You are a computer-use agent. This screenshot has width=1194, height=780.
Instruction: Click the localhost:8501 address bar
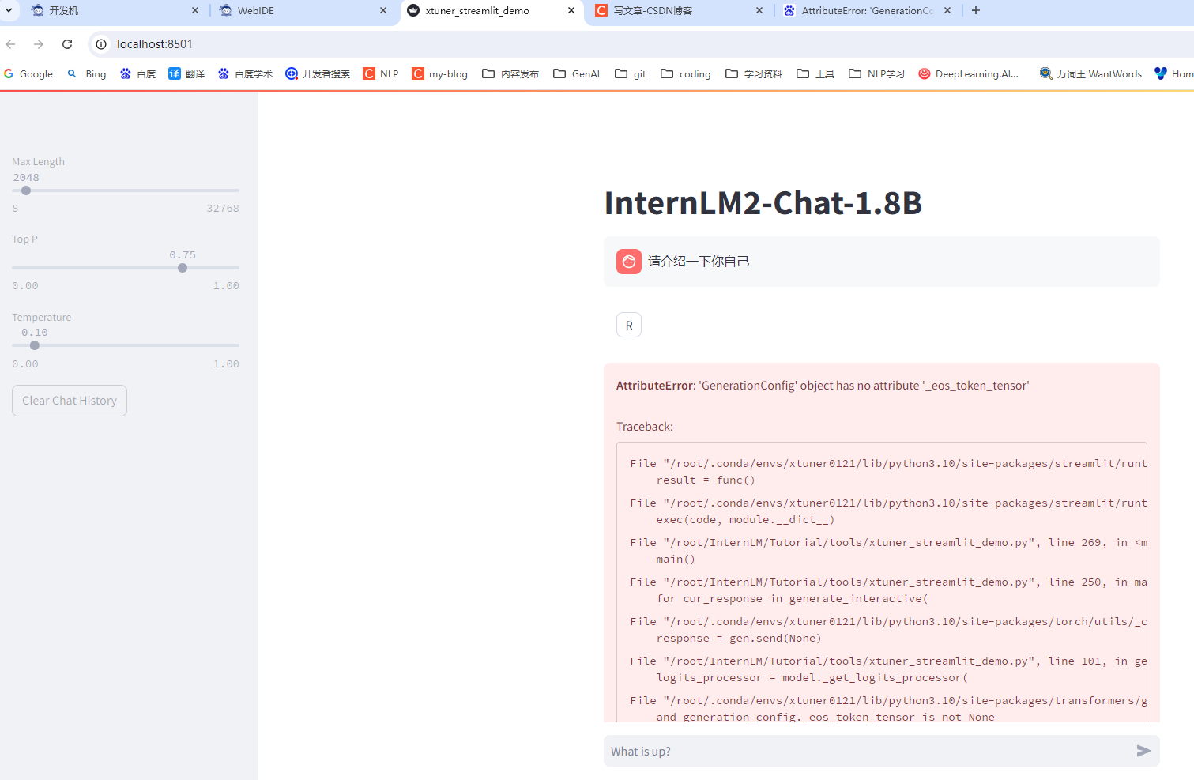click(x=640, y=44)
